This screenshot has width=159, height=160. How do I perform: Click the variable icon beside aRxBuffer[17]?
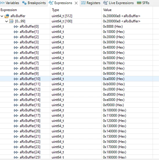pyautogui.click(x=16, y=115)
